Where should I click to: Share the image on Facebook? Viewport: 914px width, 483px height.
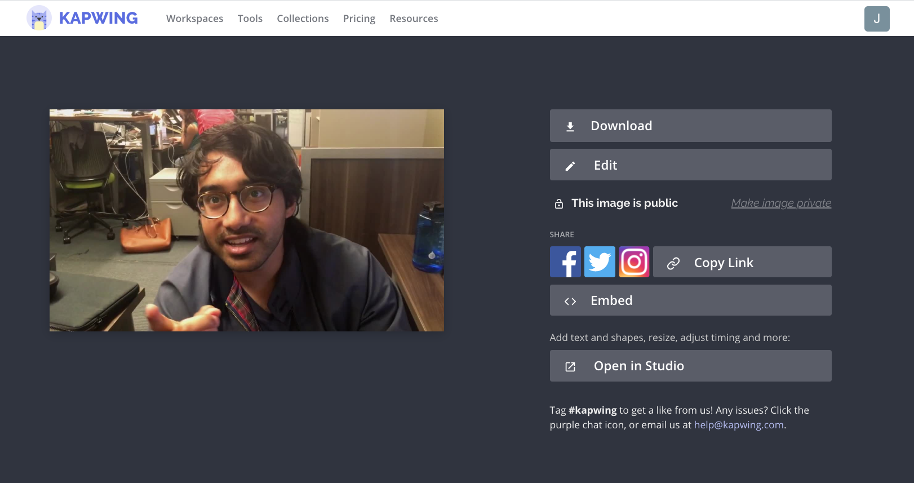[x=565, y=262]
